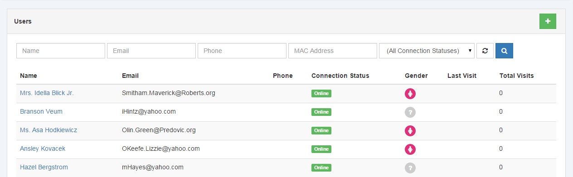
Task: Click Online badge for Hazel Bergstrom
Action: coord(321,168)
